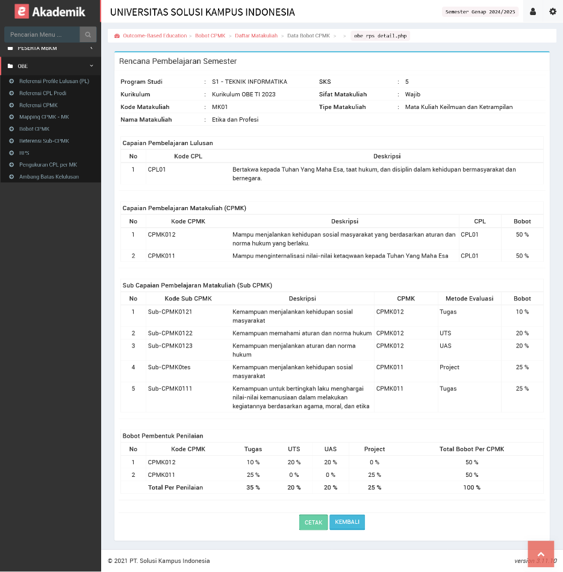The width and height of the screenshot is (563, 572).
Task: Click the scroll-to-top arrow button
Action: coord(540,554)
